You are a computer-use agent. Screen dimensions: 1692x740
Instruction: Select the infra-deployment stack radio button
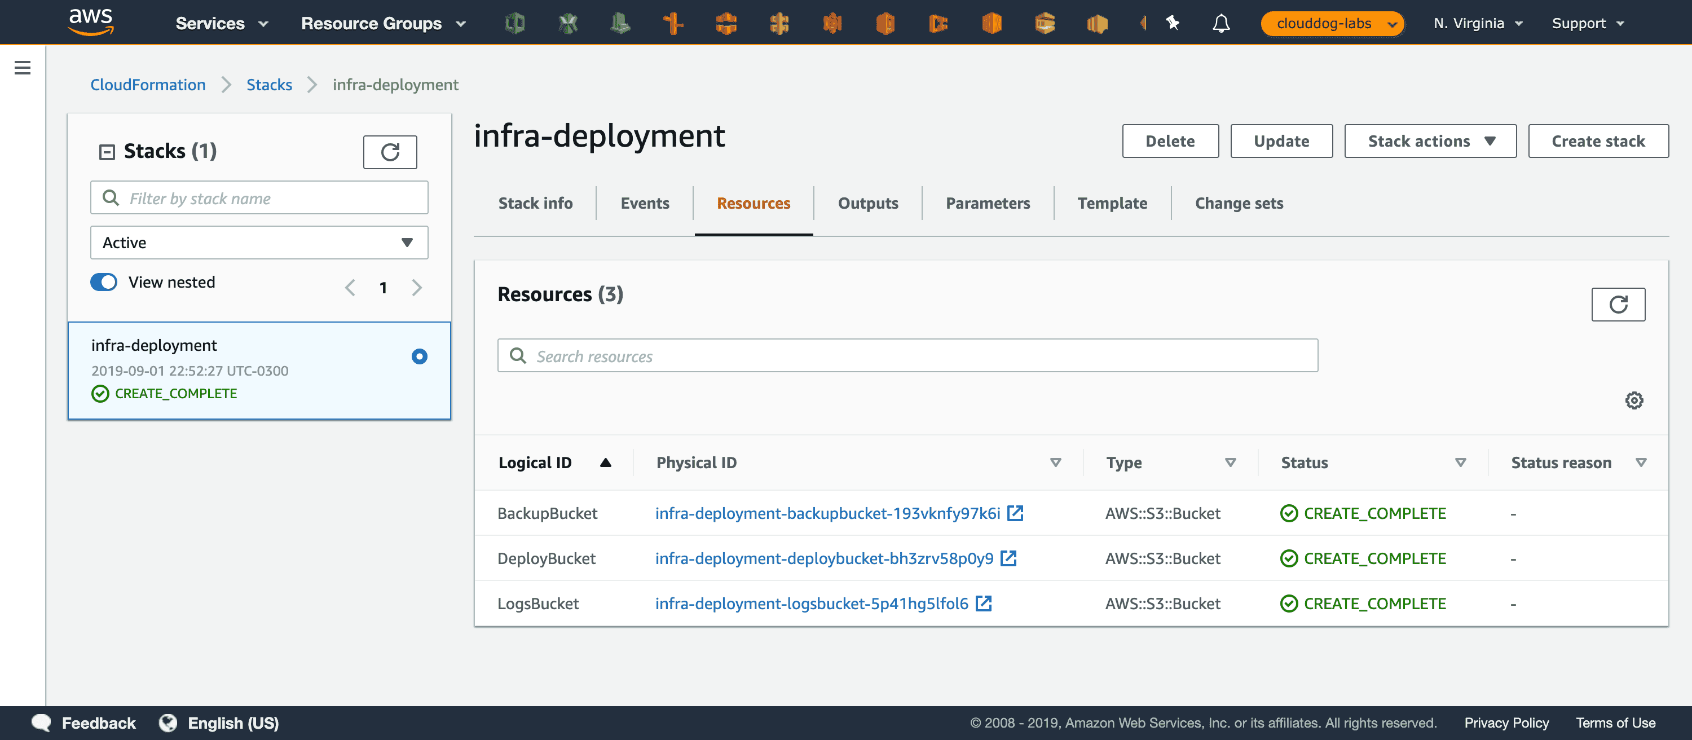tap(419, 356)
